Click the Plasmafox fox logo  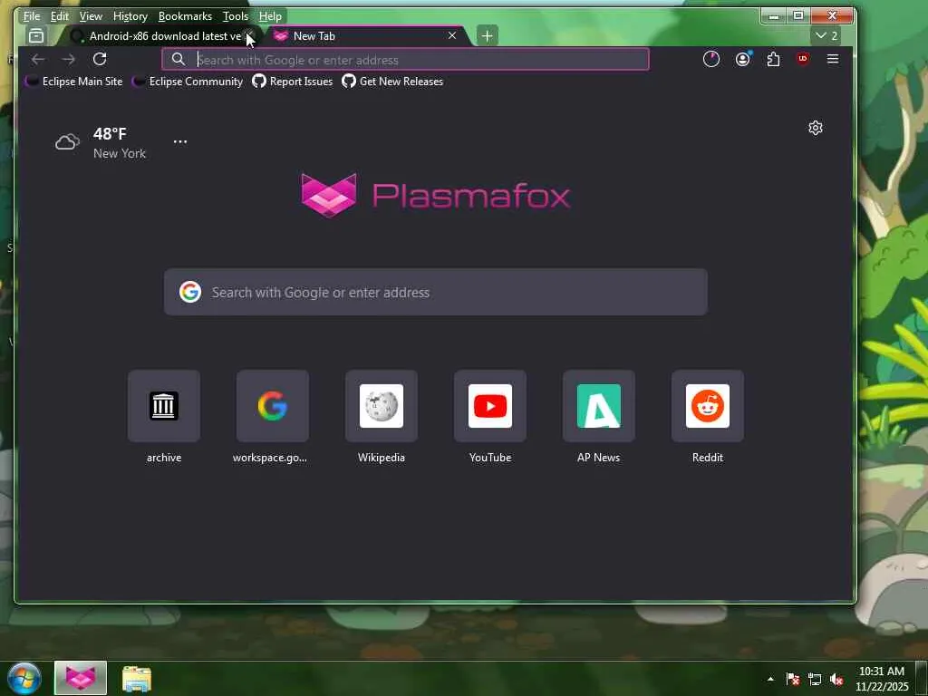pyautogui.click(x=329, y=196)
